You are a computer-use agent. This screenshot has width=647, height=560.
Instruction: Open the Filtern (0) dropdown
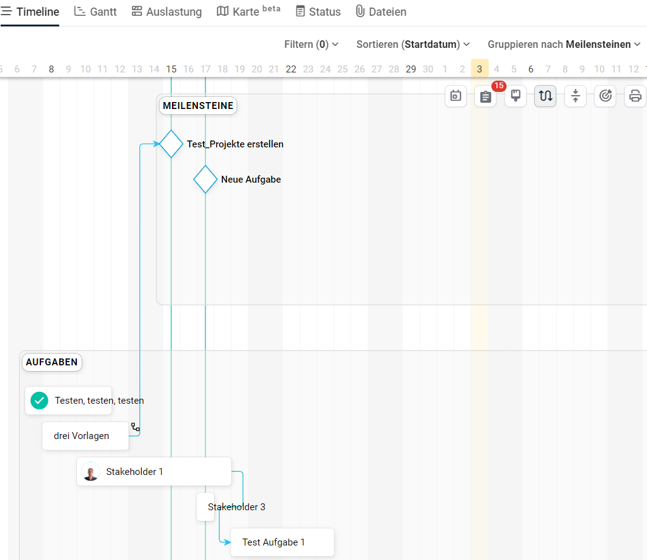(312, 44)
